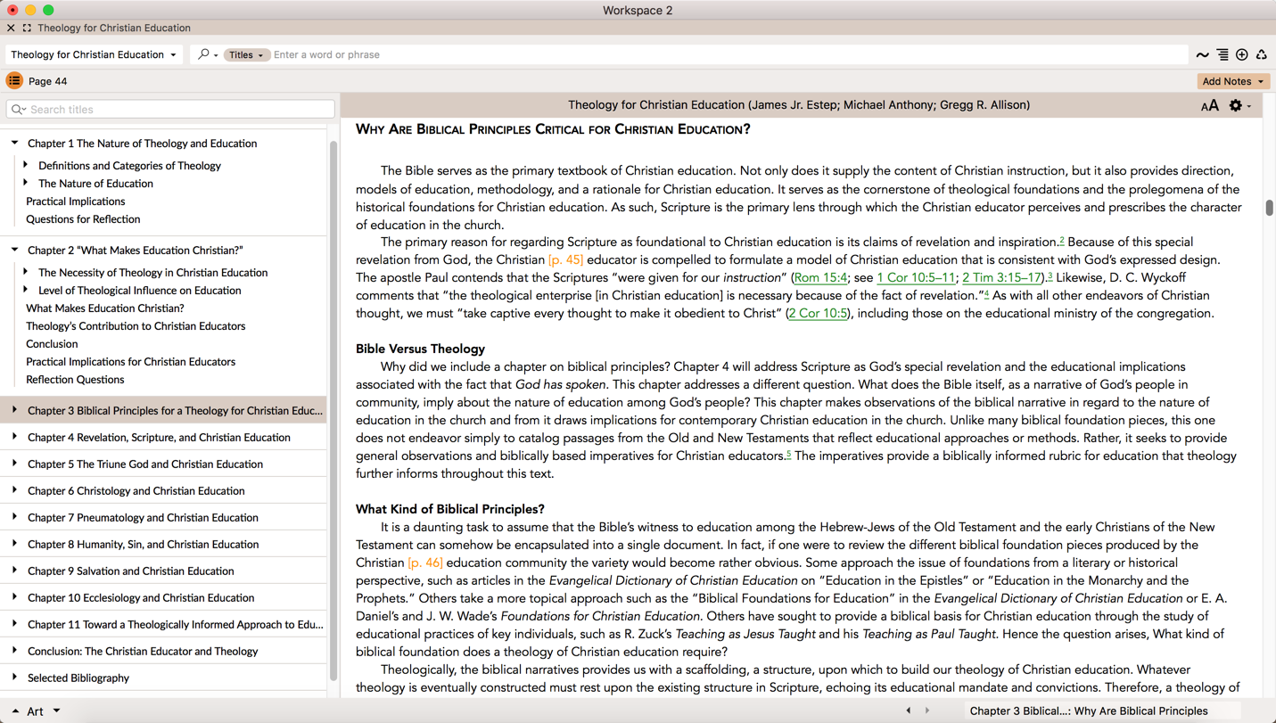Screen dimensions: 1276x723
Task: Collapse Chapter 2 What Makes Education Christian
Action: pos(15,250)
